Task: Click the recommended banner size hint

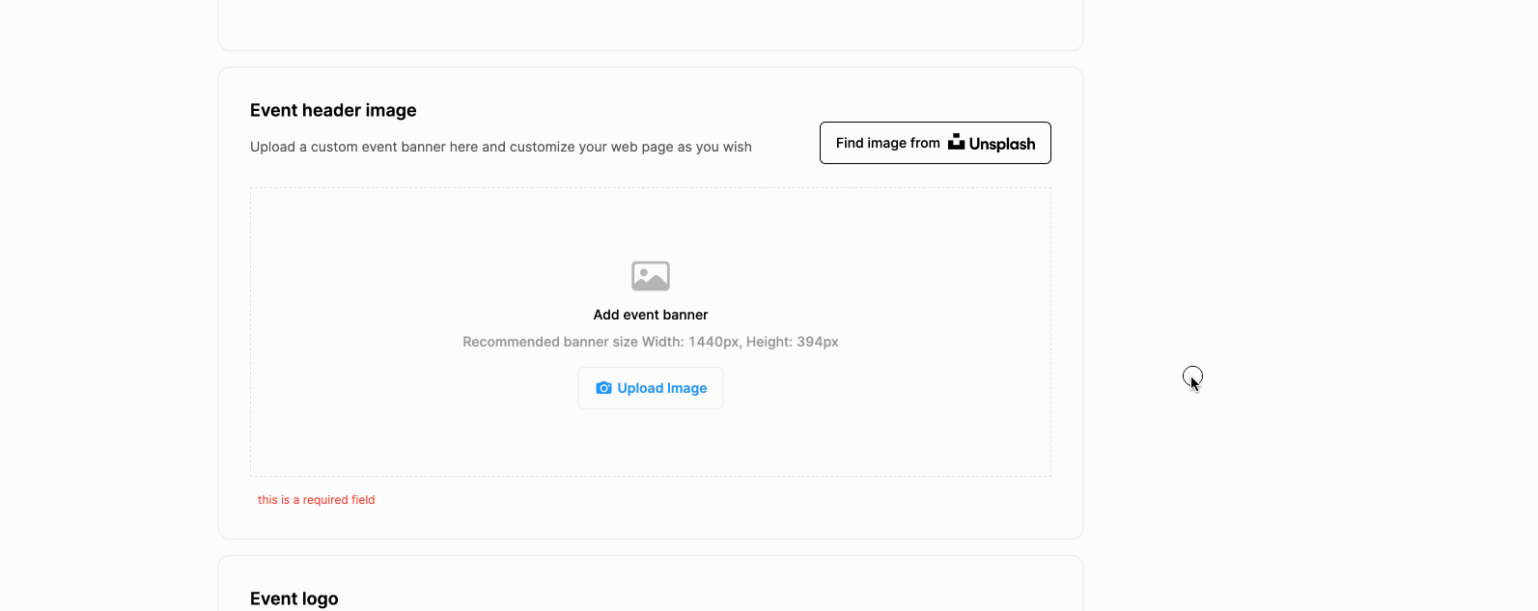Action: point(651,342)
